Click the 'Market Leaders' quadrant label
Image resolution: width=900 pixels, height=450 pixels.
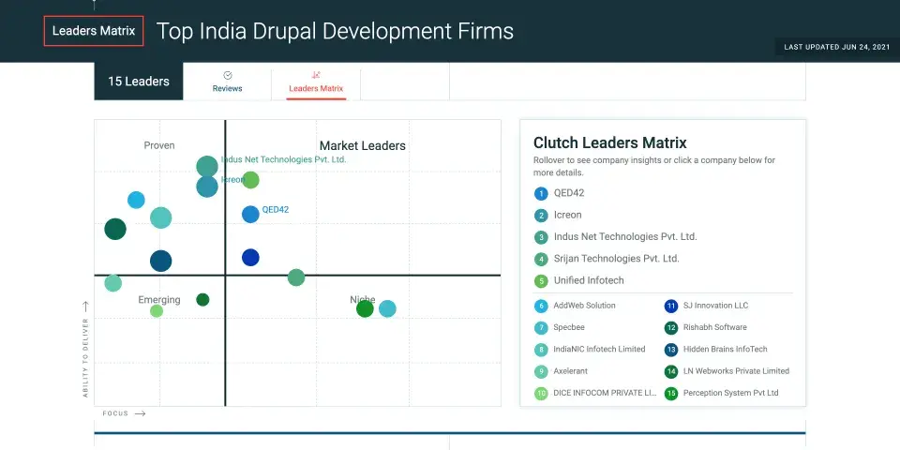362,146
